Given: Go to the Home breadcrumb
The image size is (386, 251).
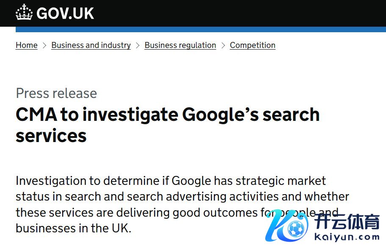Looking at the screenshot, I should 26,45.
